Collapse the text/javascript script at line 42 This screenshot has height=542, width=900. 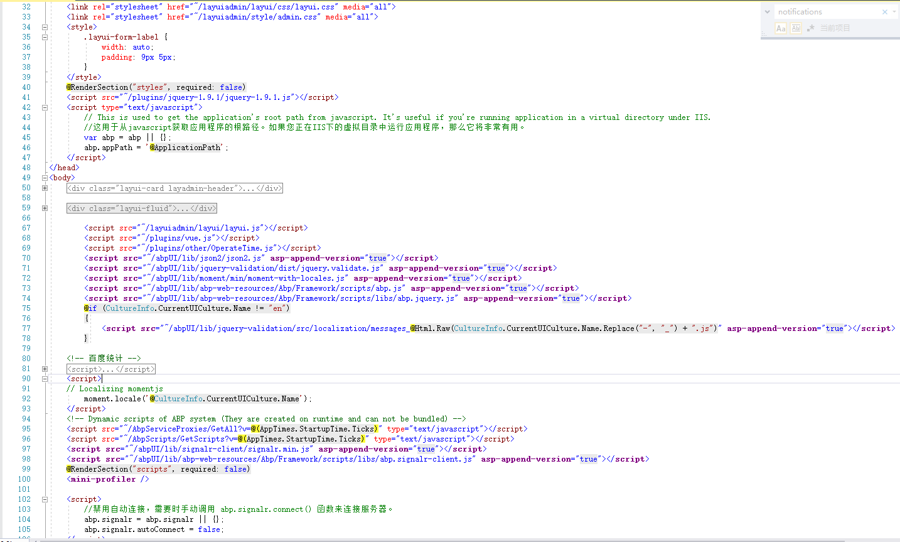(x=45, y=107)
